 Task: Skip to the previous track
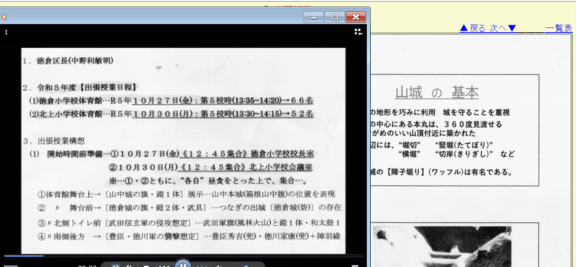point(165,266)
